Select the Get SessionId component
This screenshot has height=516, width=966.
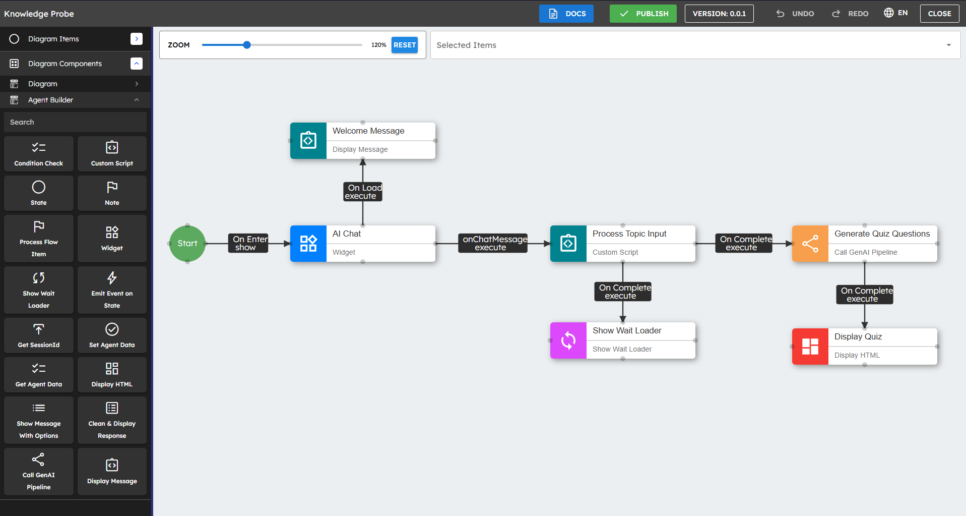39,335
